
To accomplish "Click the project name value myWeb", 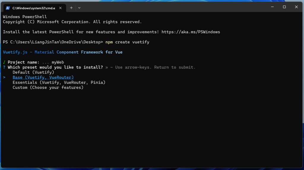I will click(58, 62).
